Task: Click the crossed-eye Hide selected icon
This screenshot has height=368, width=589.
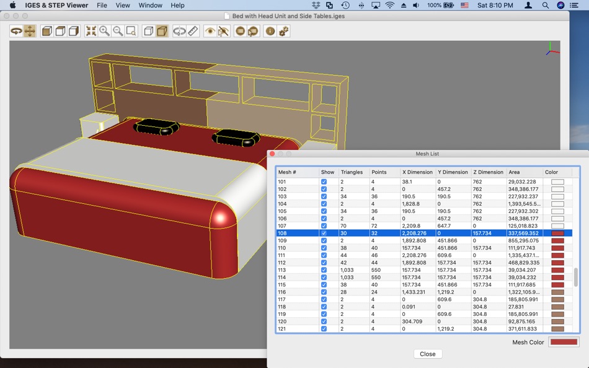Action: (223, 31)
